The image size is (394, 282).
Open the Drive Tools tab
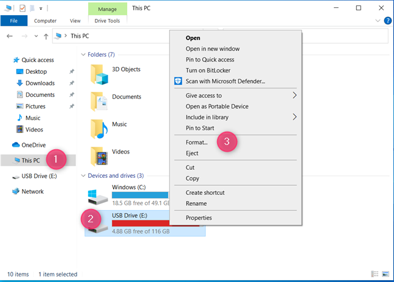(107, 21)
